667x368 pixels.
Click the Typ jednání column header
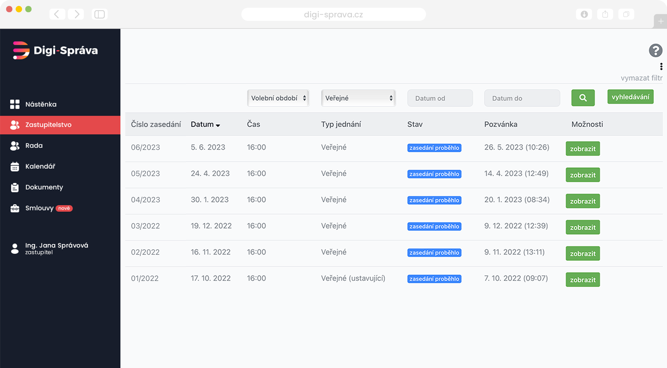tap(341, 124)
